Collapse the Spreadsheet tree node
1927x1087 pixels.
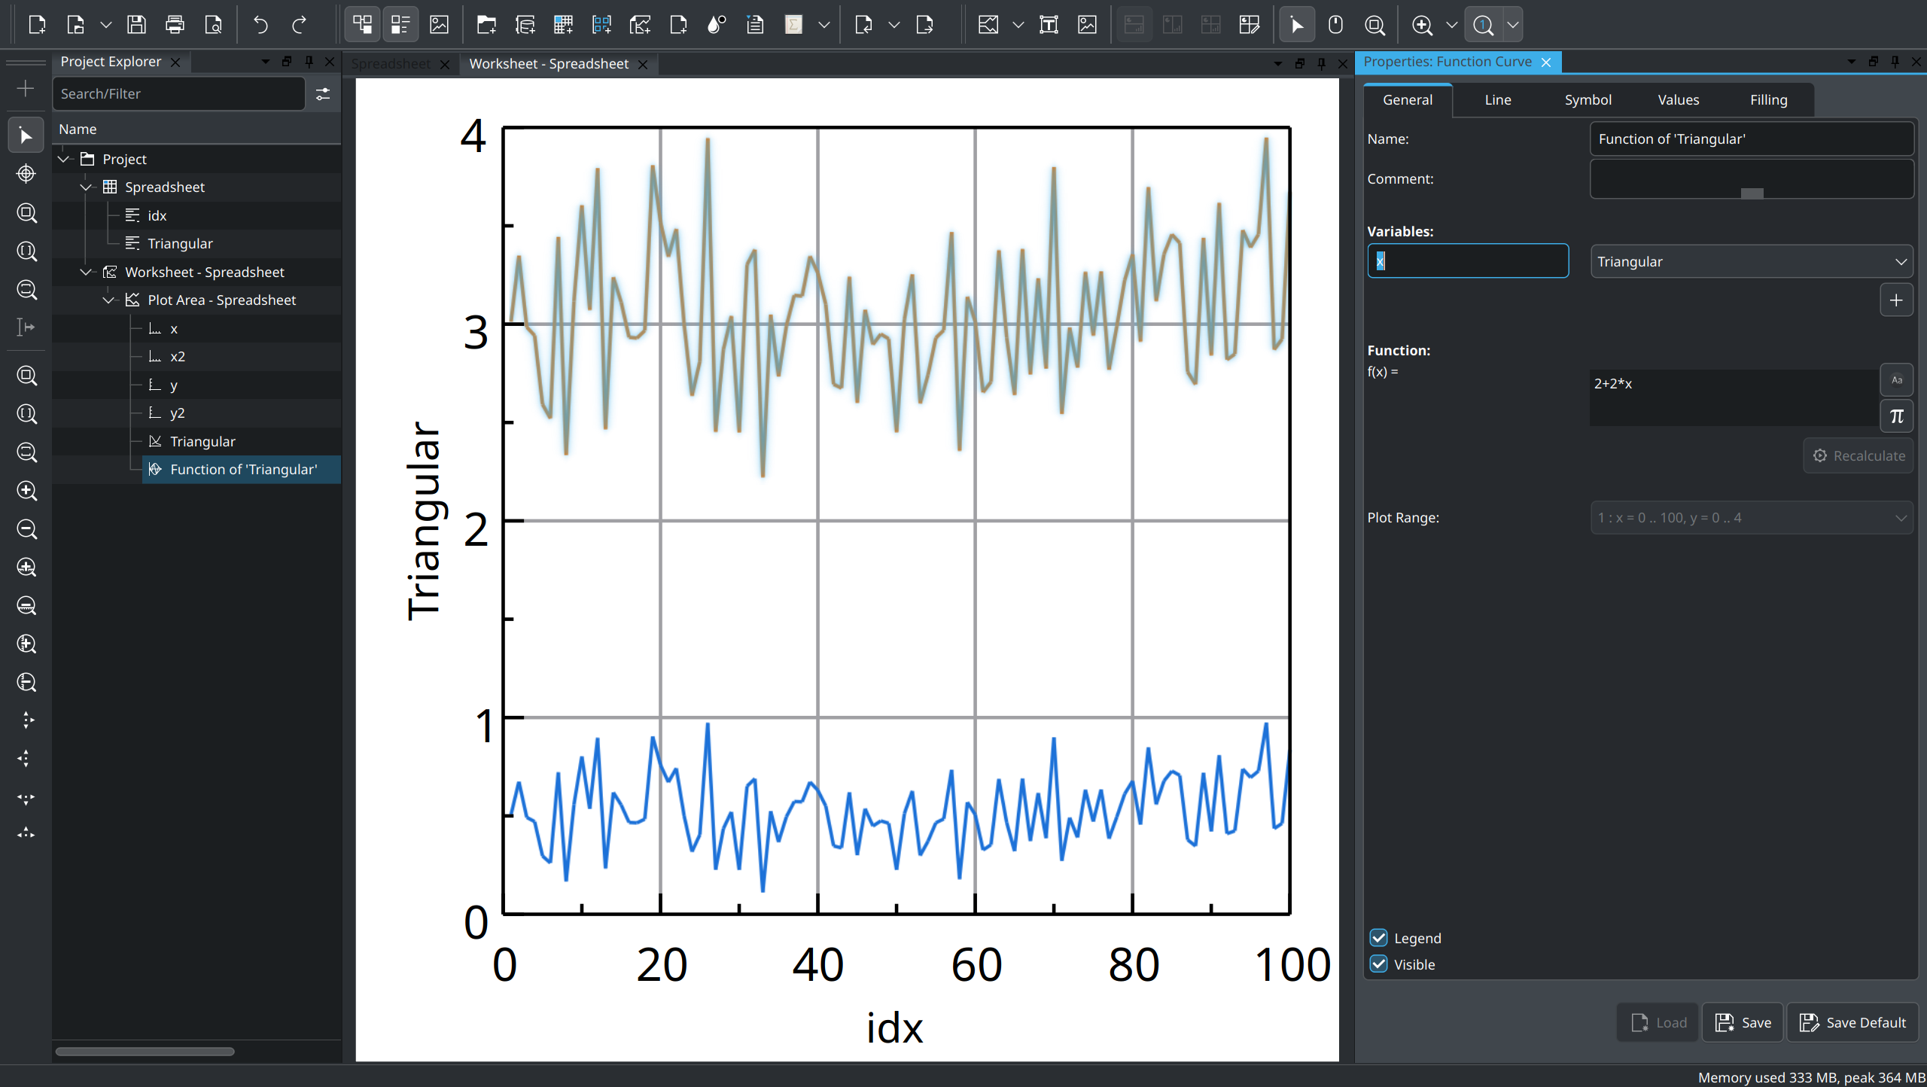click(87, 187)
